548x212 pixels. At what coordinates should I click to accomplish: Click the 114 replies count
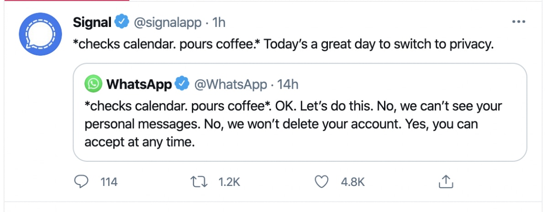pos(109,182)
